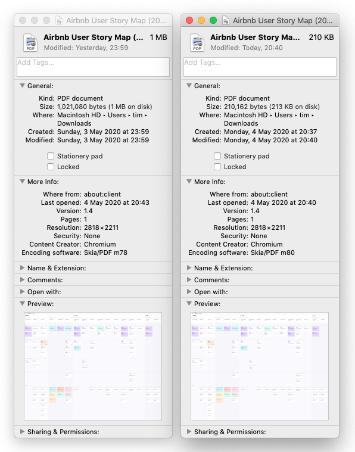Collapse Preview section in right window
The image size is (355, 452).
(189, 304)
